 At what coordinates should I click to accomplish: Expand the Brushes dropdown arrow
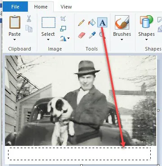pos(122,40)
